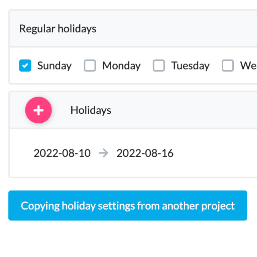This screenshot has height=257, width=257.
Task: Click the weekday checkbox row background
Action: [x=133, y=66]
